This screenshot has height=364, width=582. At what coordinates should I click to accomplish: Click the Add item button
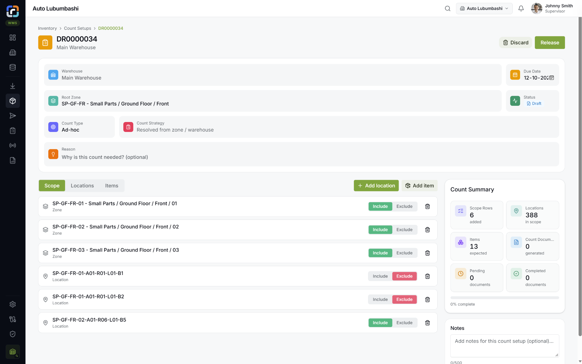pyautogui.click(x=419, y=186)
